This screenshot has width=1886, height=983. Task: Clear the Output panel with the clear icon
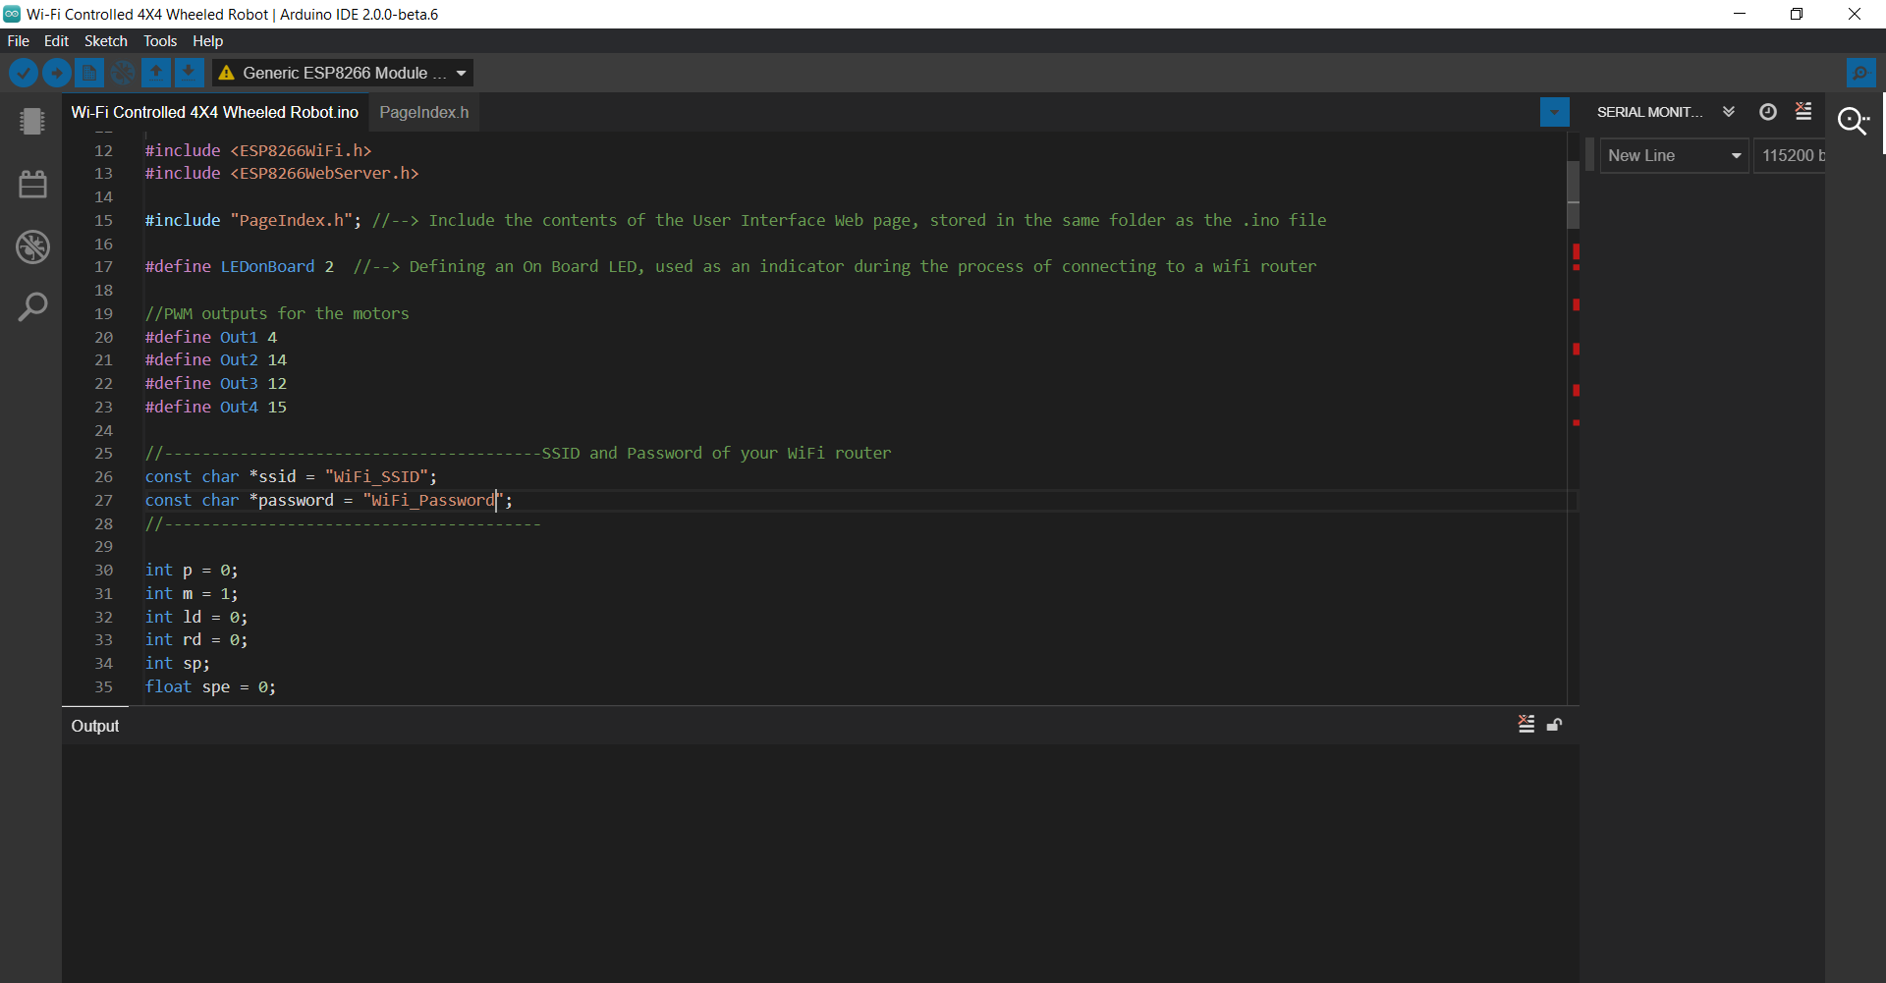(1526, 724)
